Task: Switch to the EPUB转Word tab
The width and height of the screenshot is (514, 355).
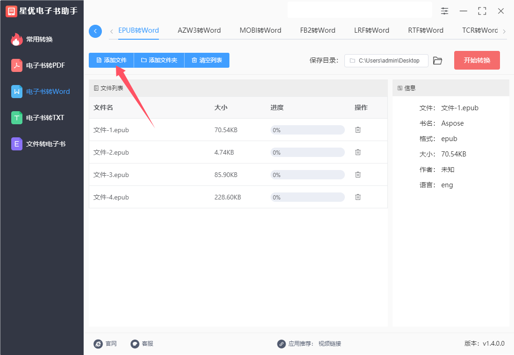Action: [x=139, y=30]
